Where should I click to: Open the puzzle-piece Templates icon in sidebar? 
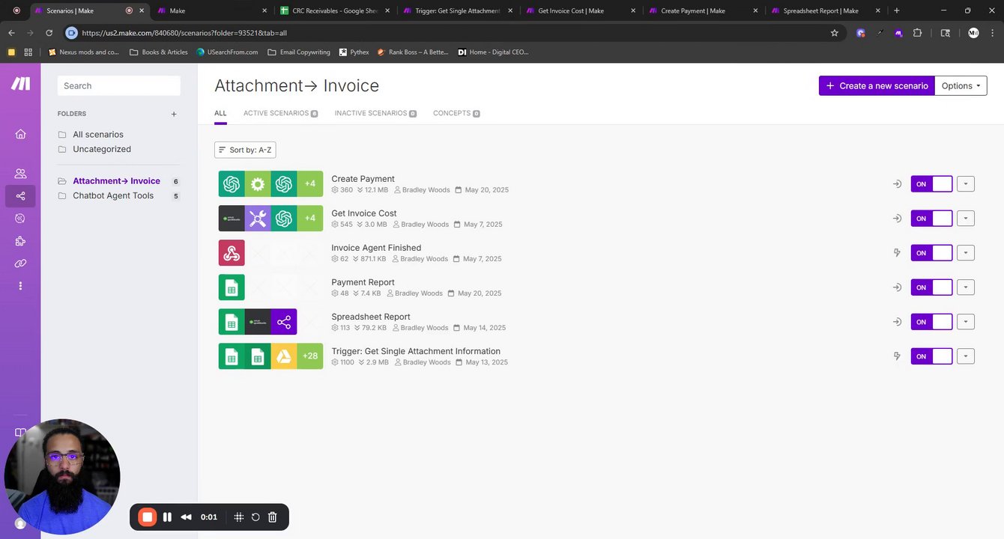20,241
